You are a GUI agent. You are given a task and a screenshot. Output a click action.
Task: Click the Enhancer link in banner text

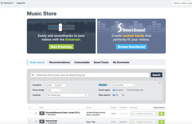click(x=73, y=39)
